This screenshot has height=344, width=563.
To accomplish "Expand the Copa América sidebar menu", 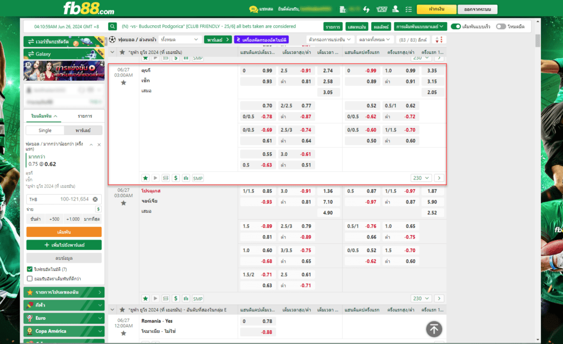I will (64, 331).
